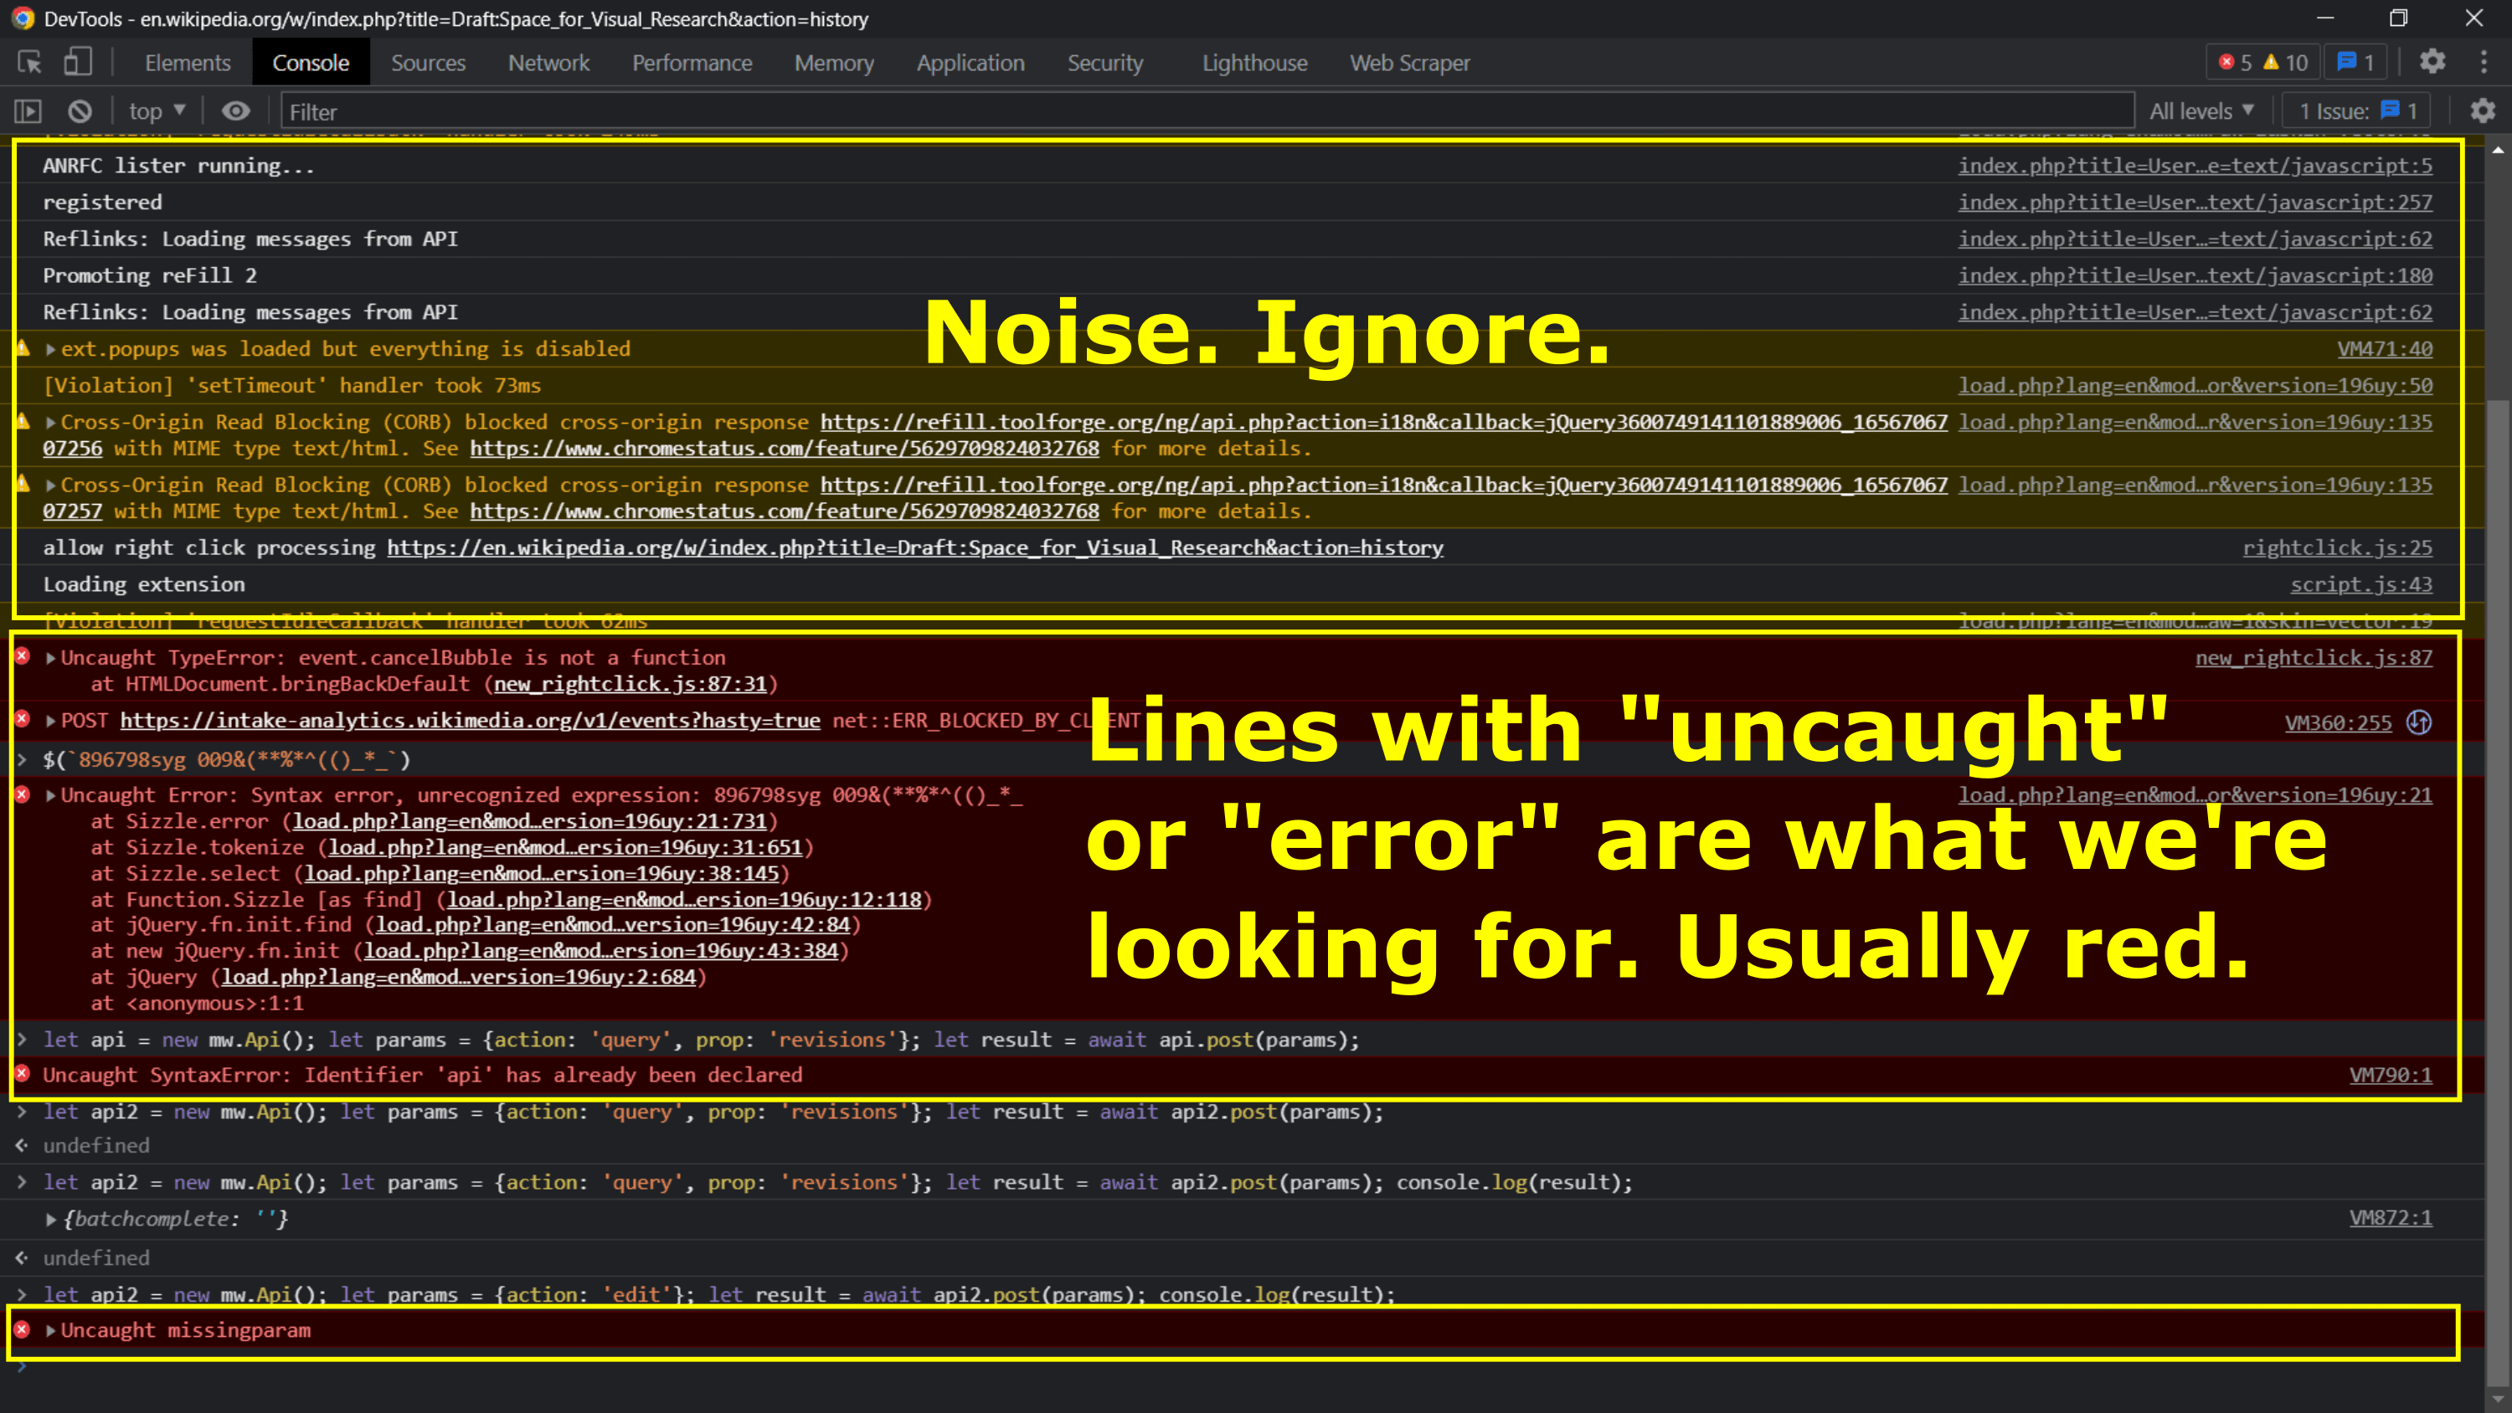Click the console scrollbar up arrow

point(2498,150)
